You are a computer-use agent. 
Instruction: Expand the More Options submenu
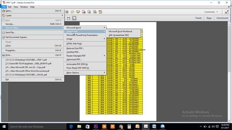point(85,73)
